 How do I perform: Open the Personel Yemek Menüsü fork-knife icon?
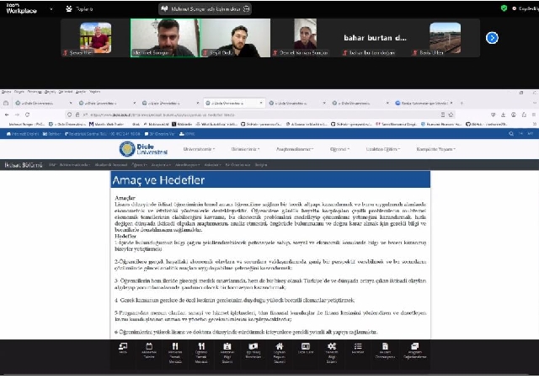tap(175, 346)
